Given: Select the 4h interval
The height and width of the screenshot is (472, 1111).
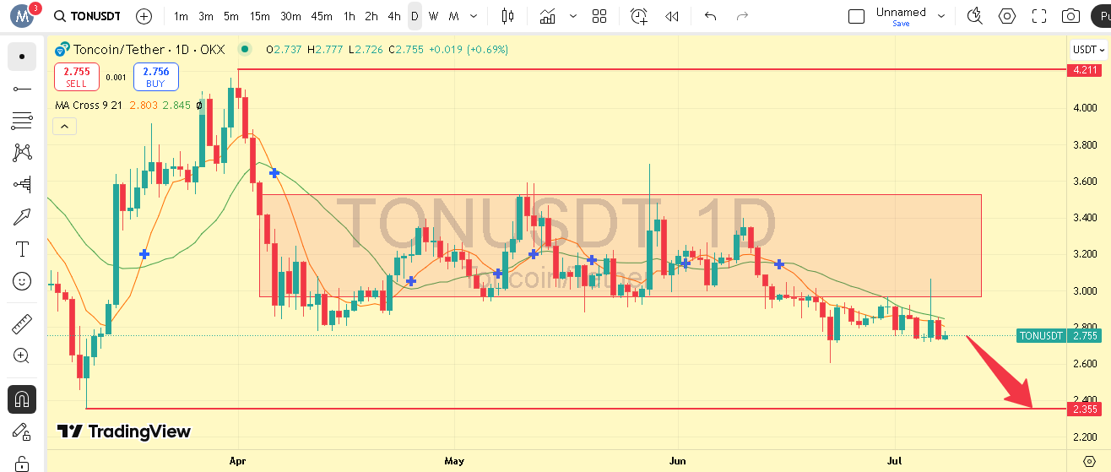Looking at the screenshot, I should point(394,16).
